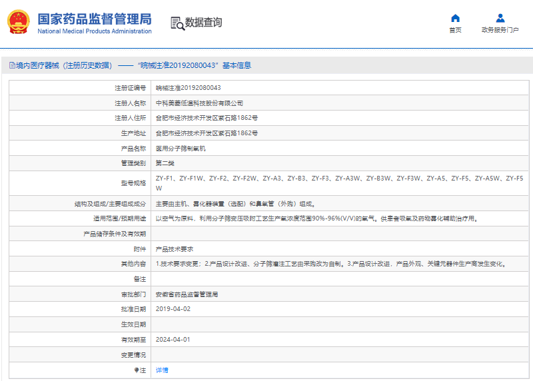The image size is (533, 381).
Task: Click 备注 row label
Action: (x=140, y=279)
